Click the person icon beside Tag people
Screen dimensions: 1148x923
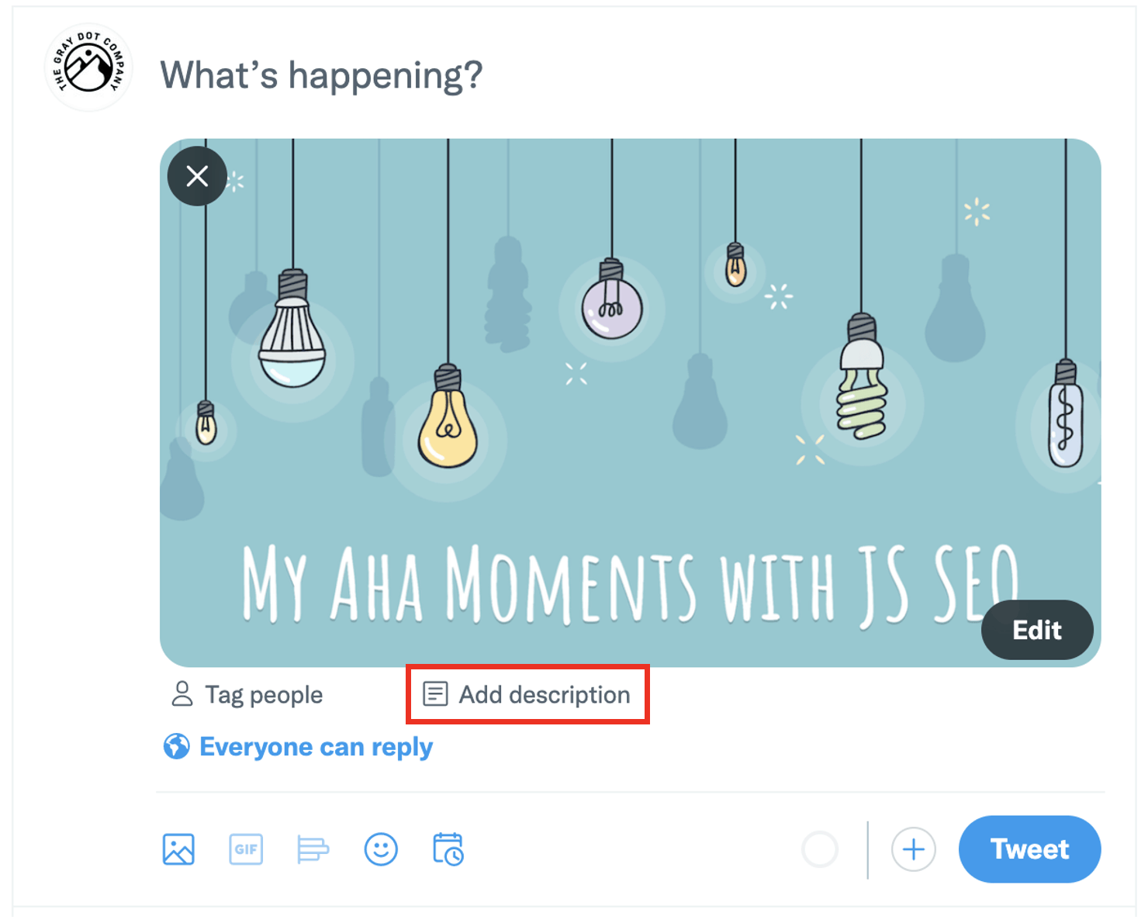(182, 694)
